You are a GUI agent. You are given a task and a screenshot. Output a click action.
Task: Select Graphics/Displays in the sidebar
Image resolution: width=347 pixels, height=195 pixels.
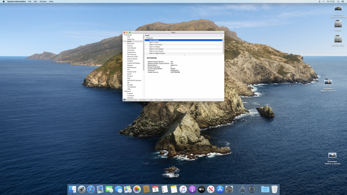click(x=134, y=63)
